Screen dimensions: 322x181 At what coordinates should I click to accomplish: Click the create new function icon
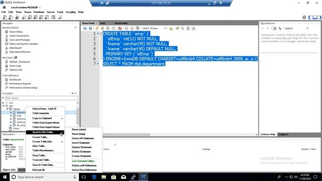[x=47, y=18]
